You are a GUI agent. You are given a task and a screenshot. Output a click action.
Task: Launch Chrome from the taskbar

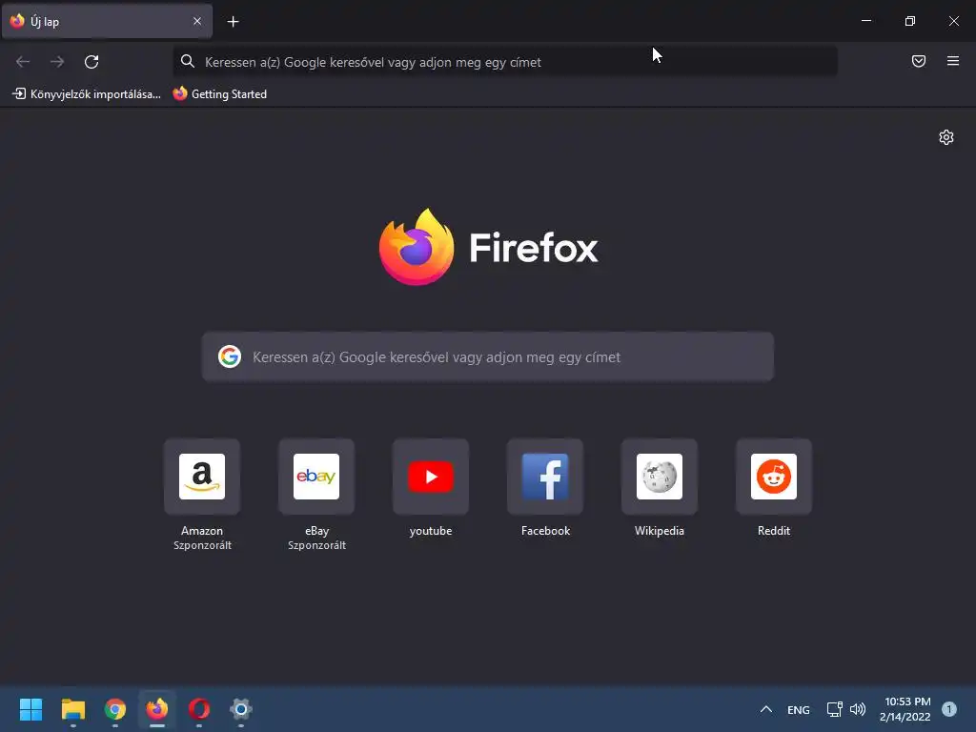pyautogui.click(x=115, y=709)
